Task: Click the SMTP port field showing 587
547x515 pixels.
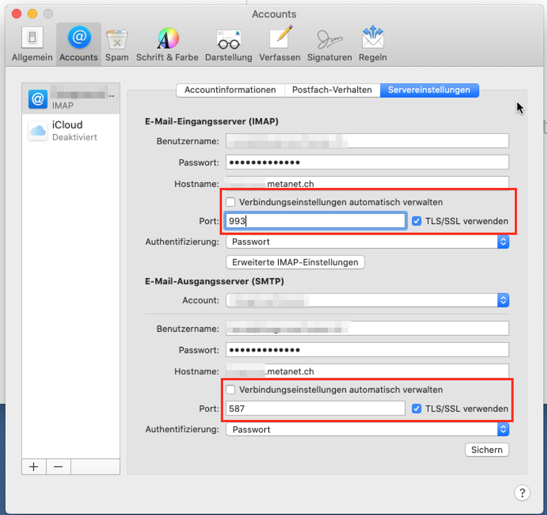Action: [315, 409]
